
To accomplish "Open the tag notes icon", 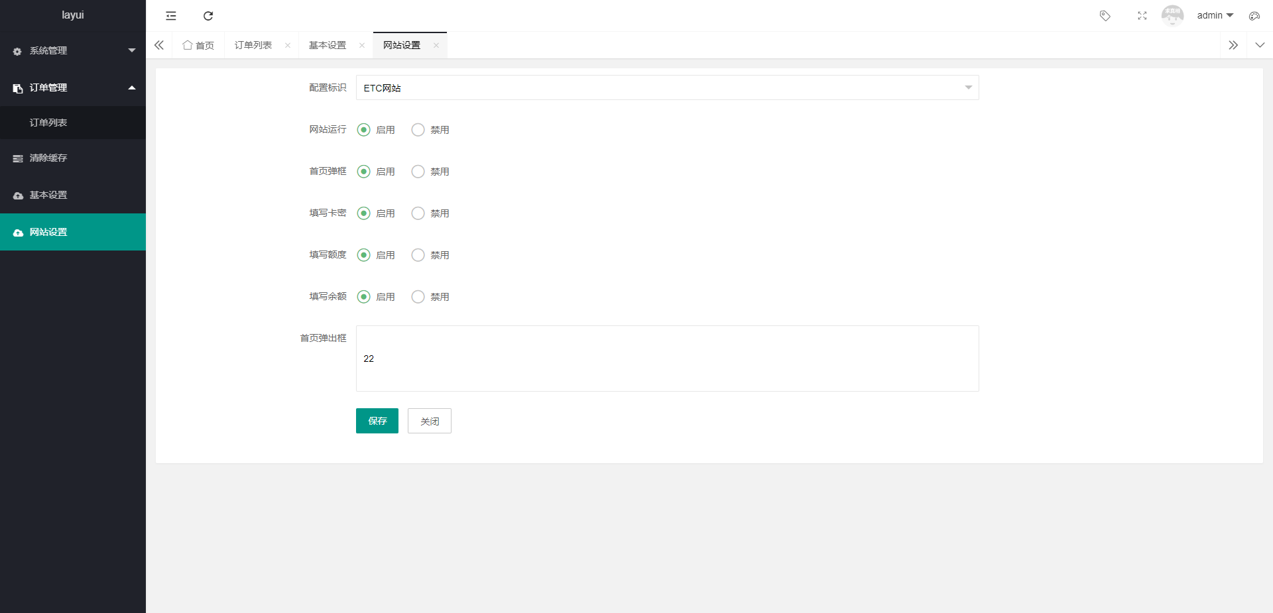I will (x=1105, y=16).
